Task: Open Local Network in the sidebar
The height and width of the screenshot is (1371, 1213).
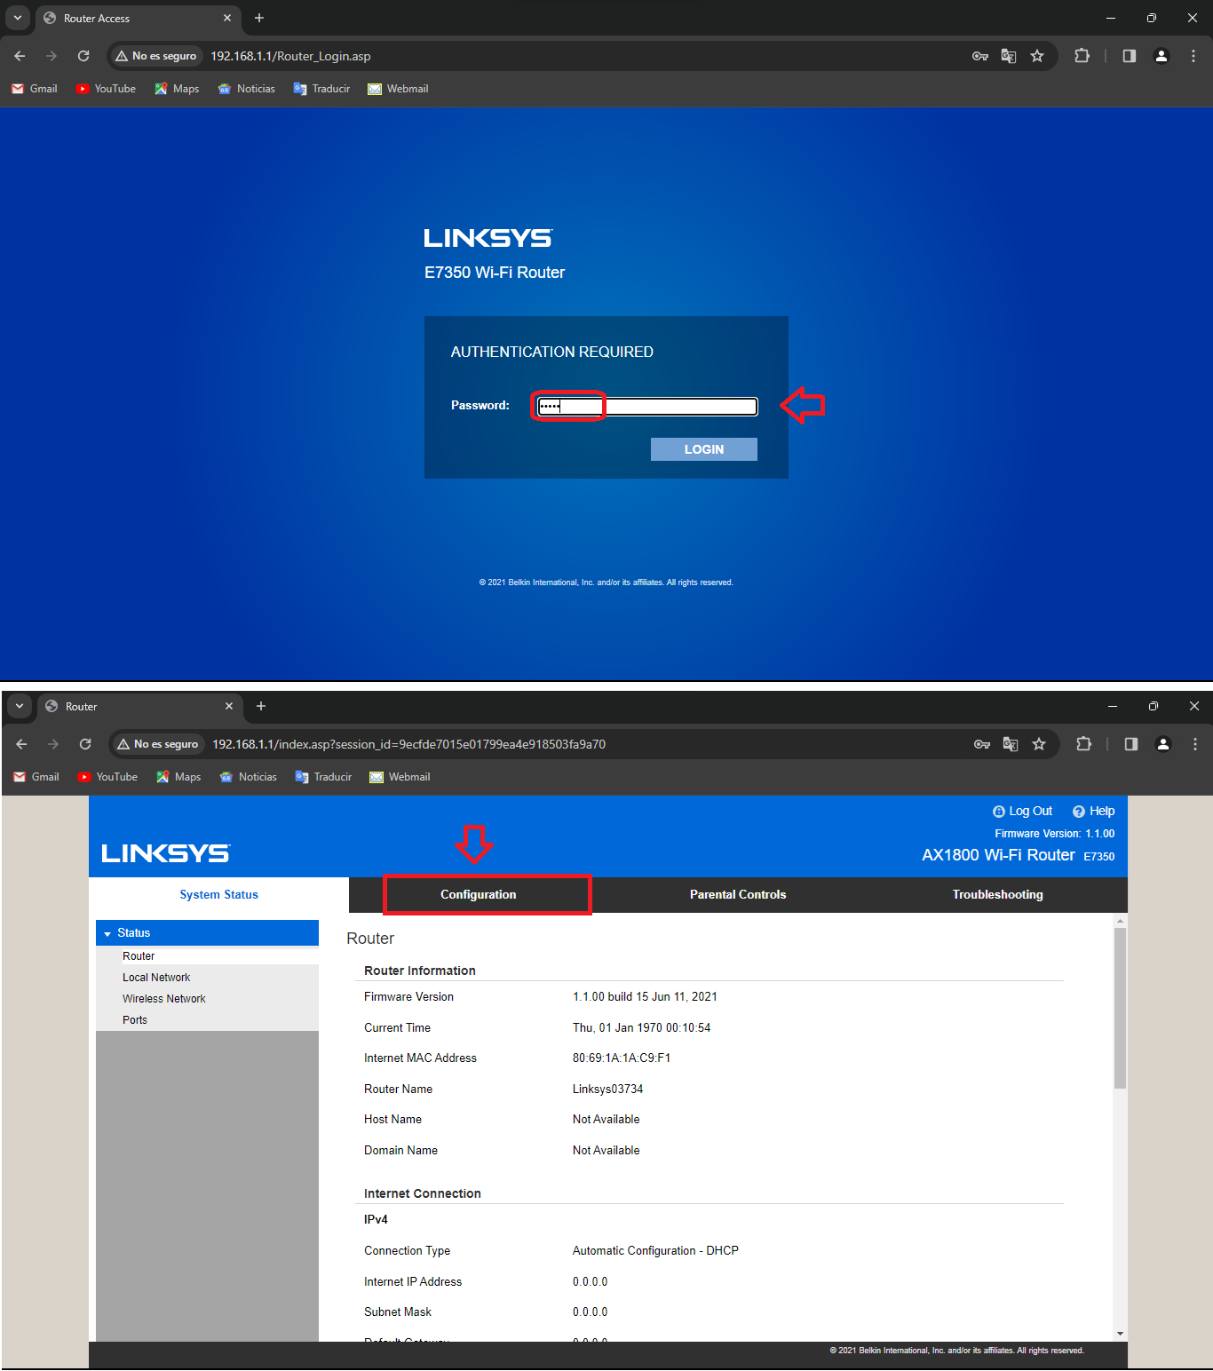Action: [x=156, y=978]
